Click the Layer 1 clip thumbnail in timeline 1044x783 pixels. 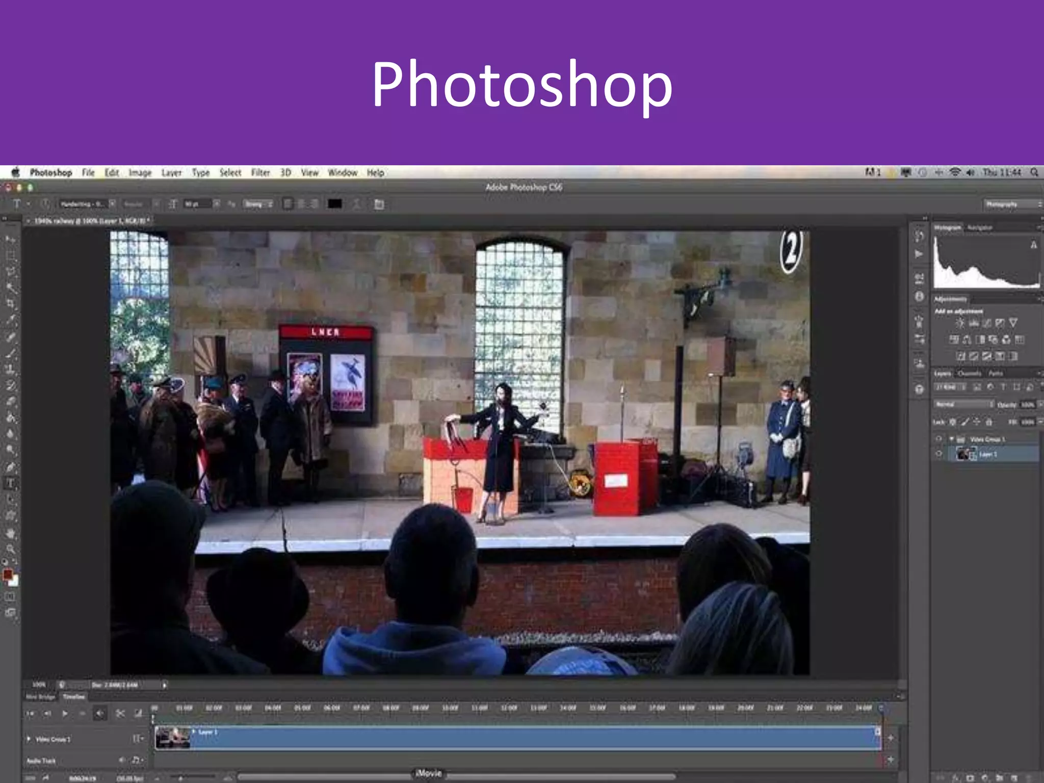coord(172,737)
